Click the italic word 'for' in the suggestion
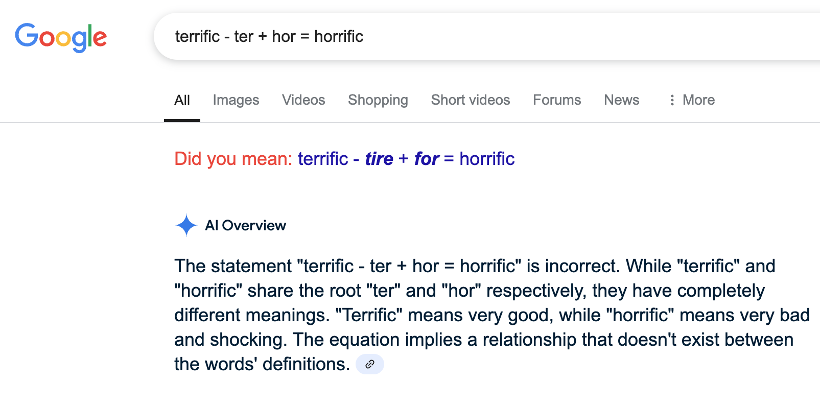The width and height of the screenshot is (820, 406). [427, 159]
